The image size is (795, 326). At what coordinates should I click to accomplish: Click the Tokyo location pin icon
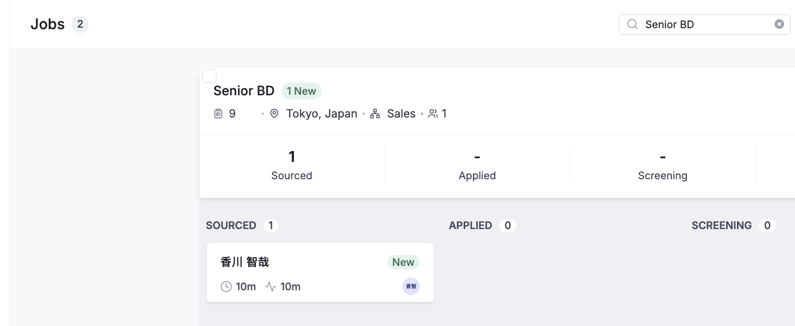point(274,114)
